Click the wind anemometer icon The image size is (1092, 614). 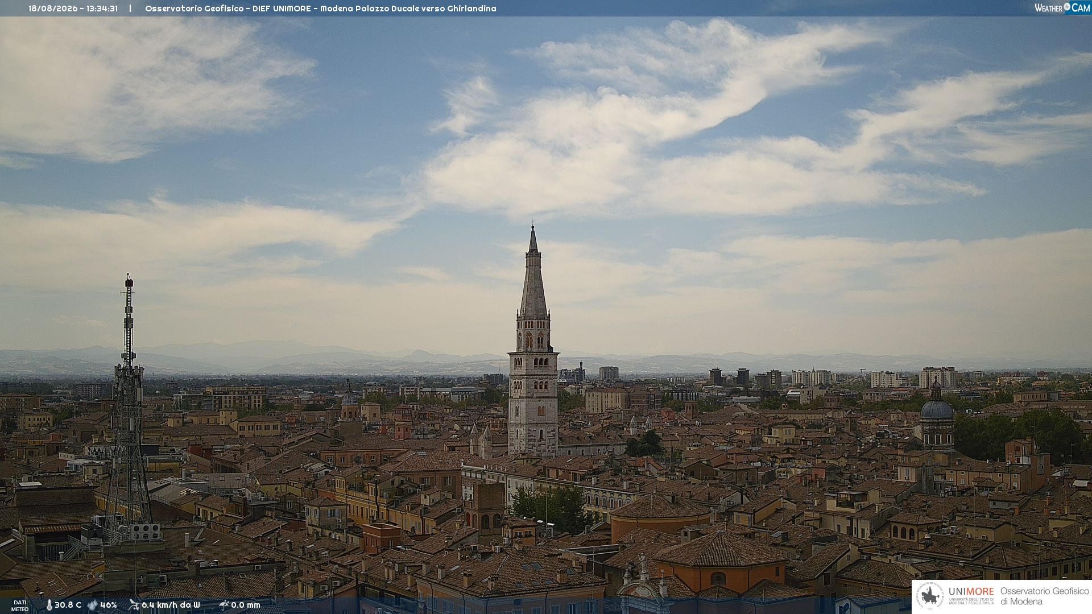tap(134, 605)
